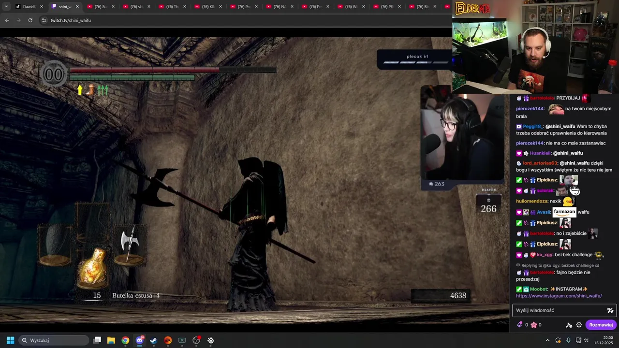Click the farmazon emote in chat
This screenshot has height=348, width=619.
coord(564,212)
